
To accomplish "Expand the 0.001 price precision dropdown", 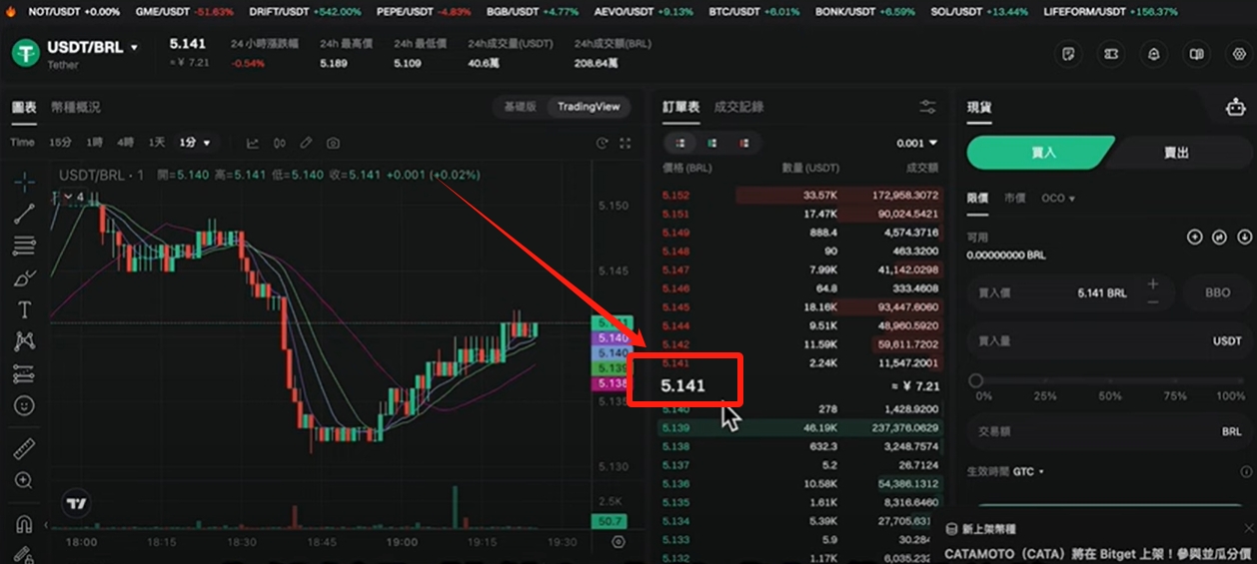I will click(x=917, y=143).
